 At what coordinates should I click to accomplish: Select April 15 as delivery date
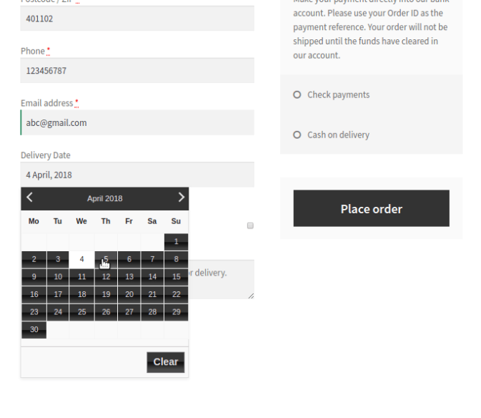click(176, 277)
